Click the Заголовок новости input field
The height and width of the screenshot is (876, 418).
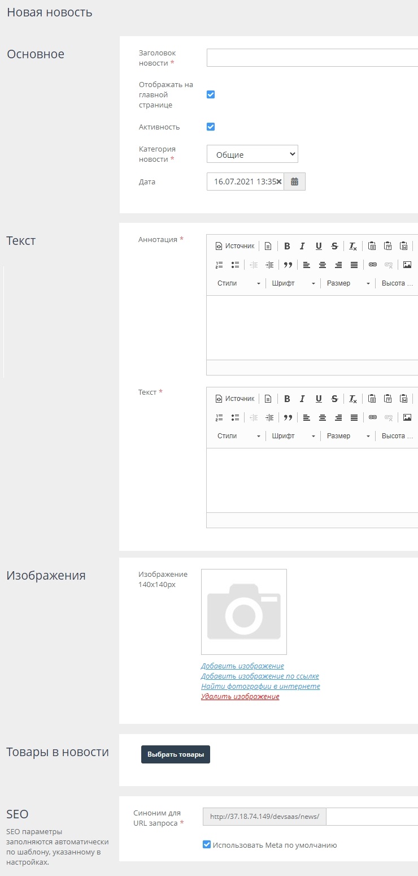click(312, 58)
